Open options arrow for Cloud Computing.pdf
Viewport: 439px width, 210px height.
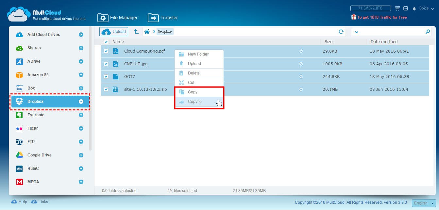tap(301, 51)
